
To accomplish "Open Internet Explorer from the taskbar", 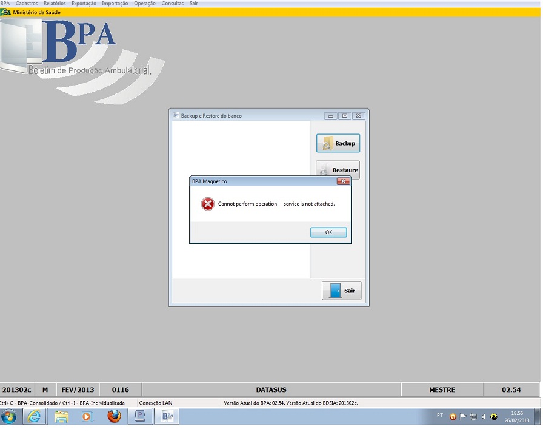I will pyautogui.click(x=35, y=416).
